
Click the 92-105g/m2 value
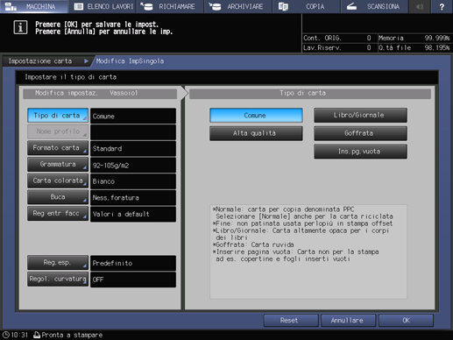point(133,165)
